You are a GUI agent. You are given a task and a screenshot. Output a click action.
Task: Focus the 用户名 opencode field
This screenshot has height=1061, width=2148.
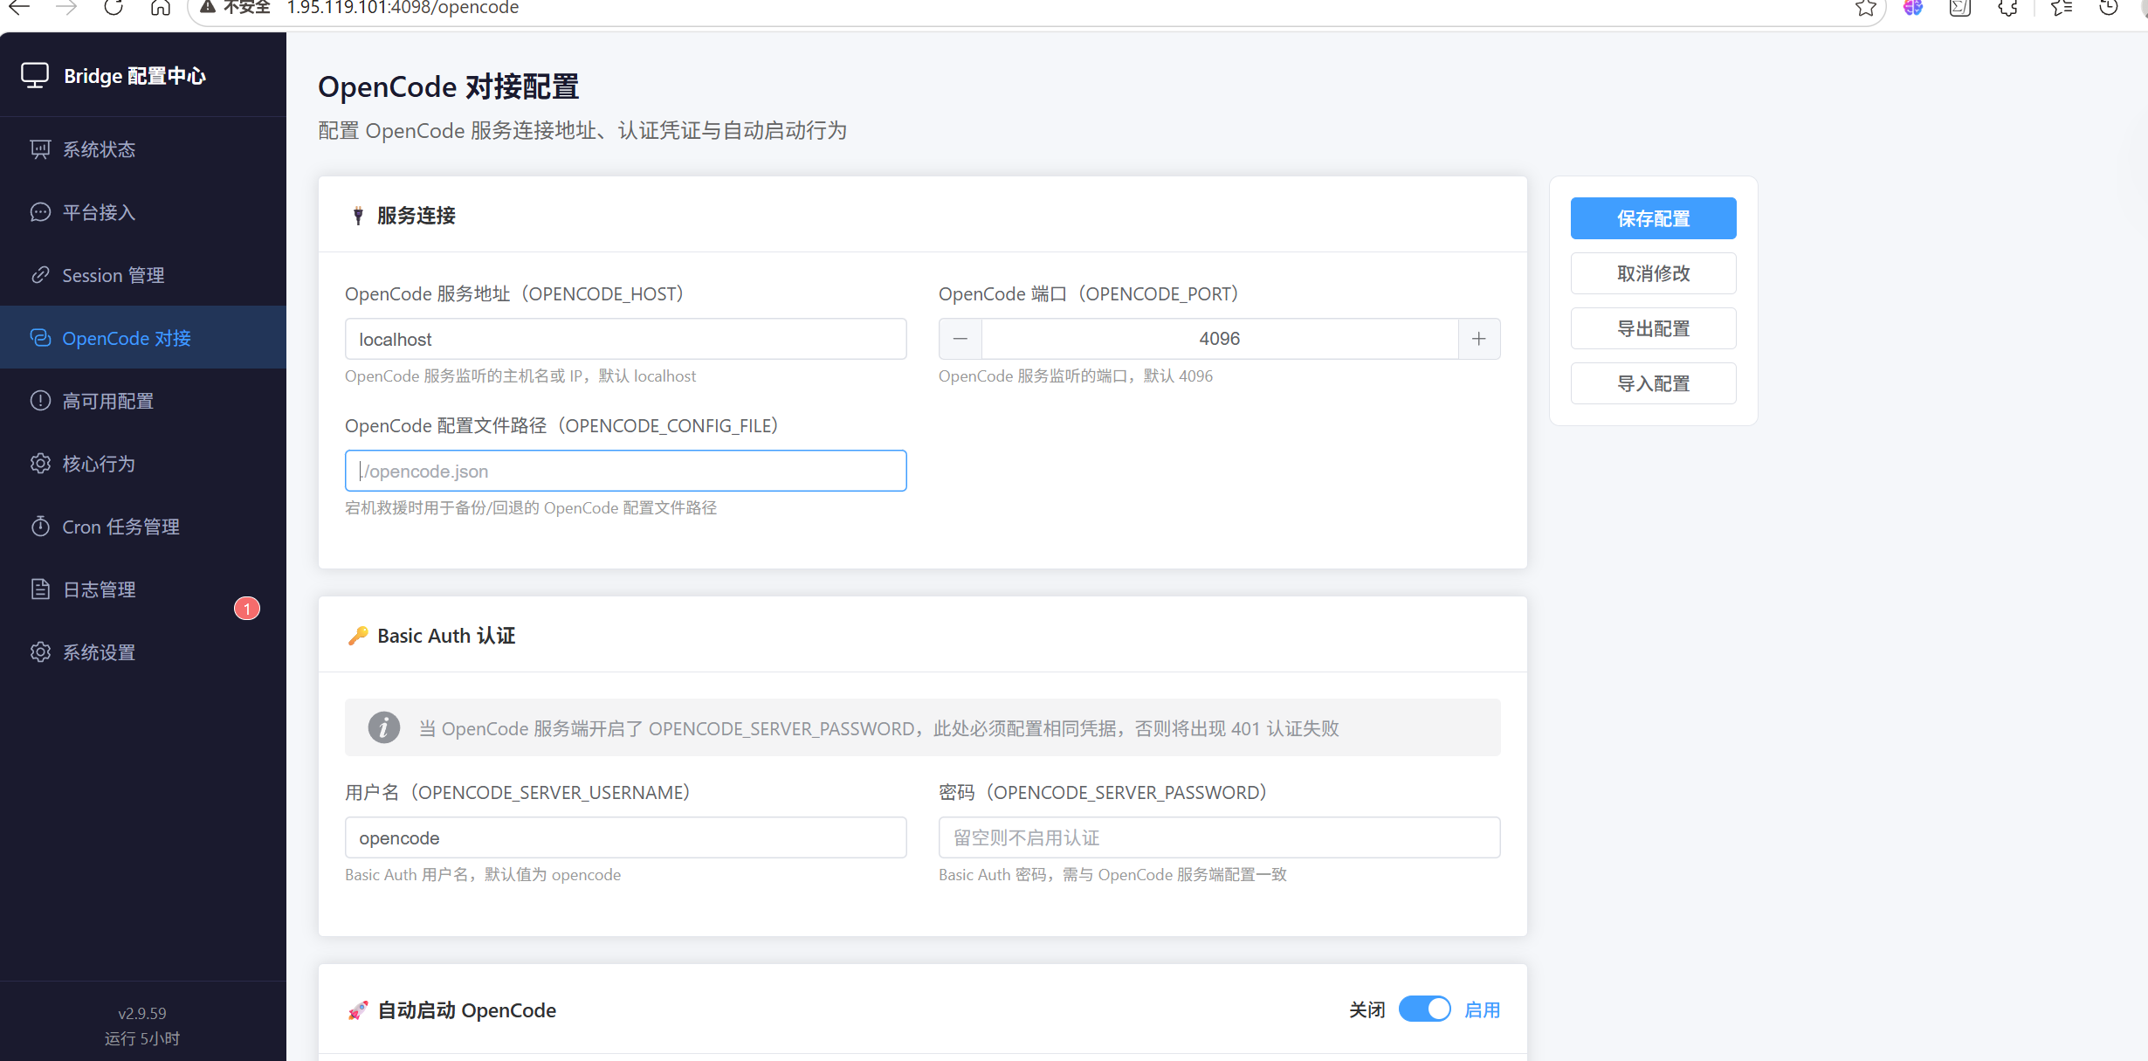tap(625, 837)
